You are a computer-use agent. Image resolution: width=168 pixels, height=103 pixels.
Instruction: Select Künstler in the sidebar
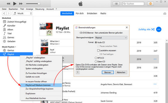pyautogui.click(x=11, y=26)
